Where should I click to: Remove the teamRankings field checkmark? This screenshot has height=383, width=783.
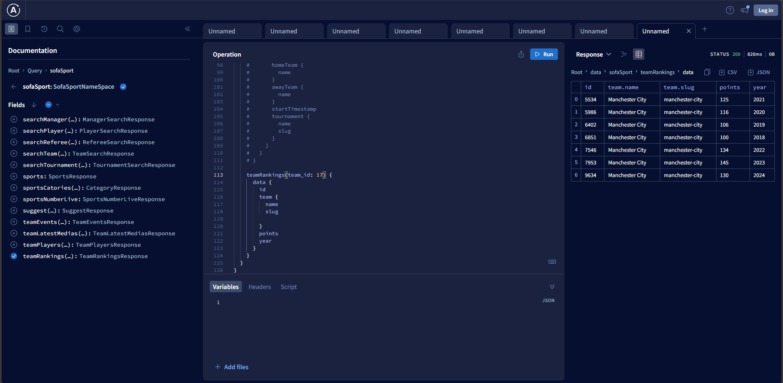point(14,256)
